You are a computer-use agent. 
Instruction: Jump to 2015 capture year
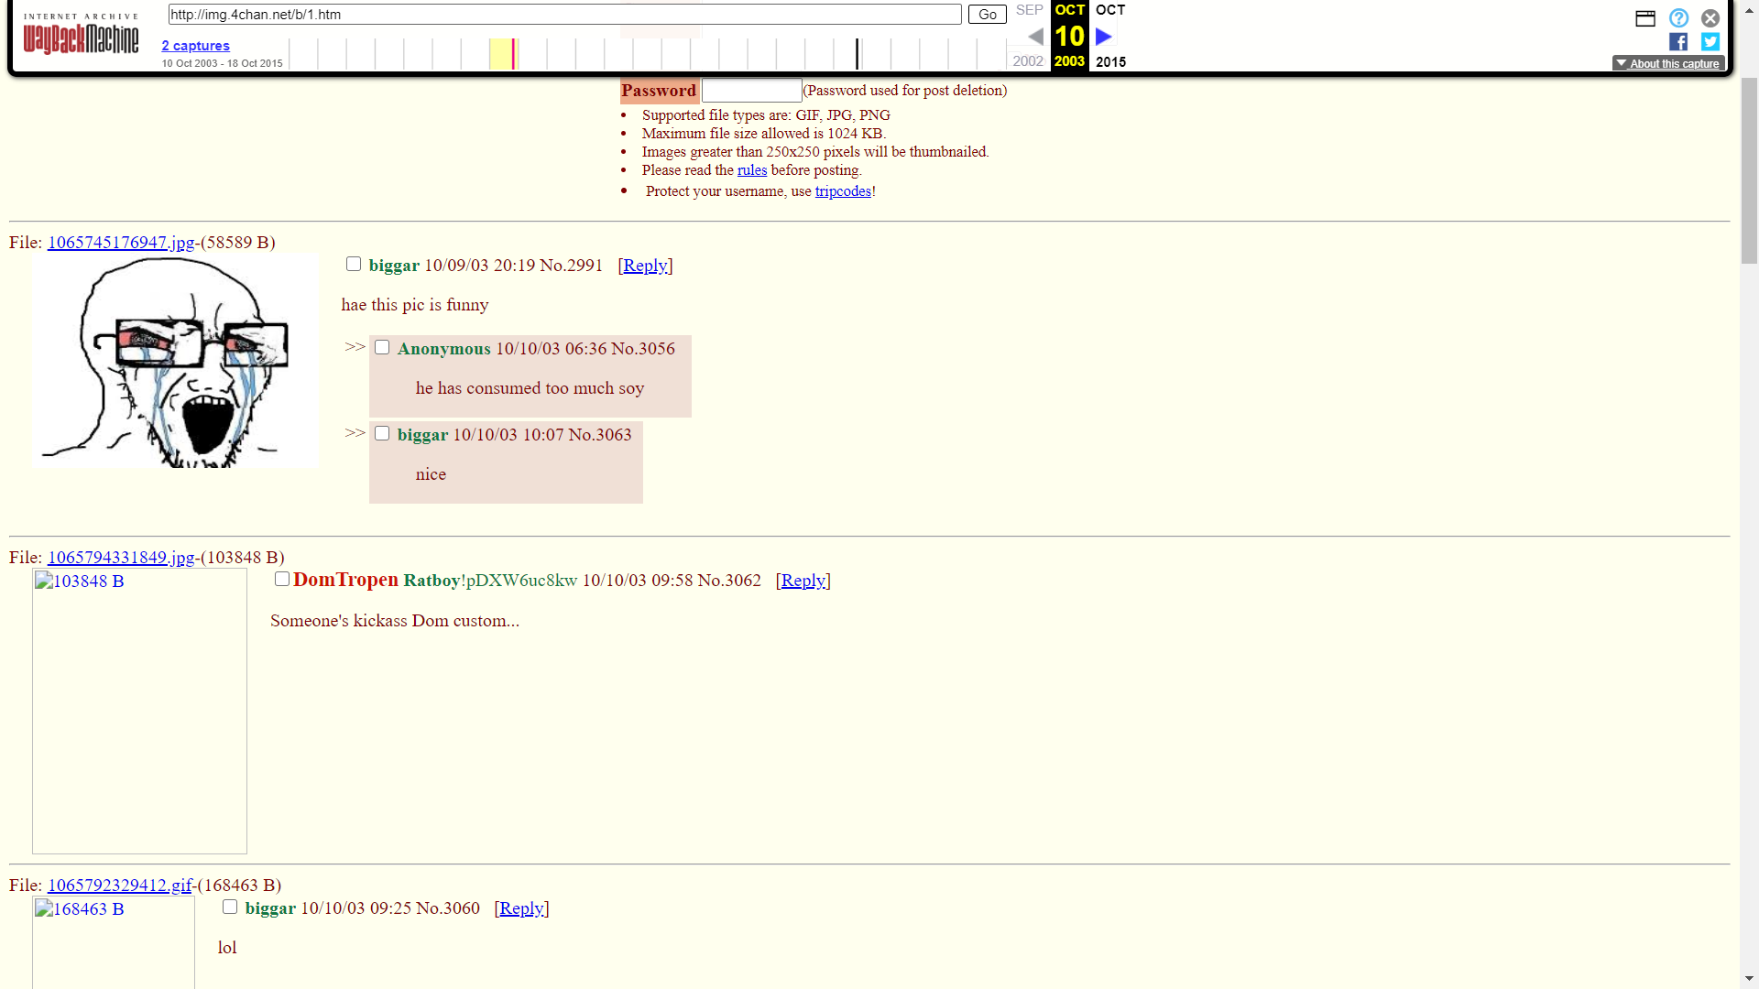click(x=1110, y=62)
